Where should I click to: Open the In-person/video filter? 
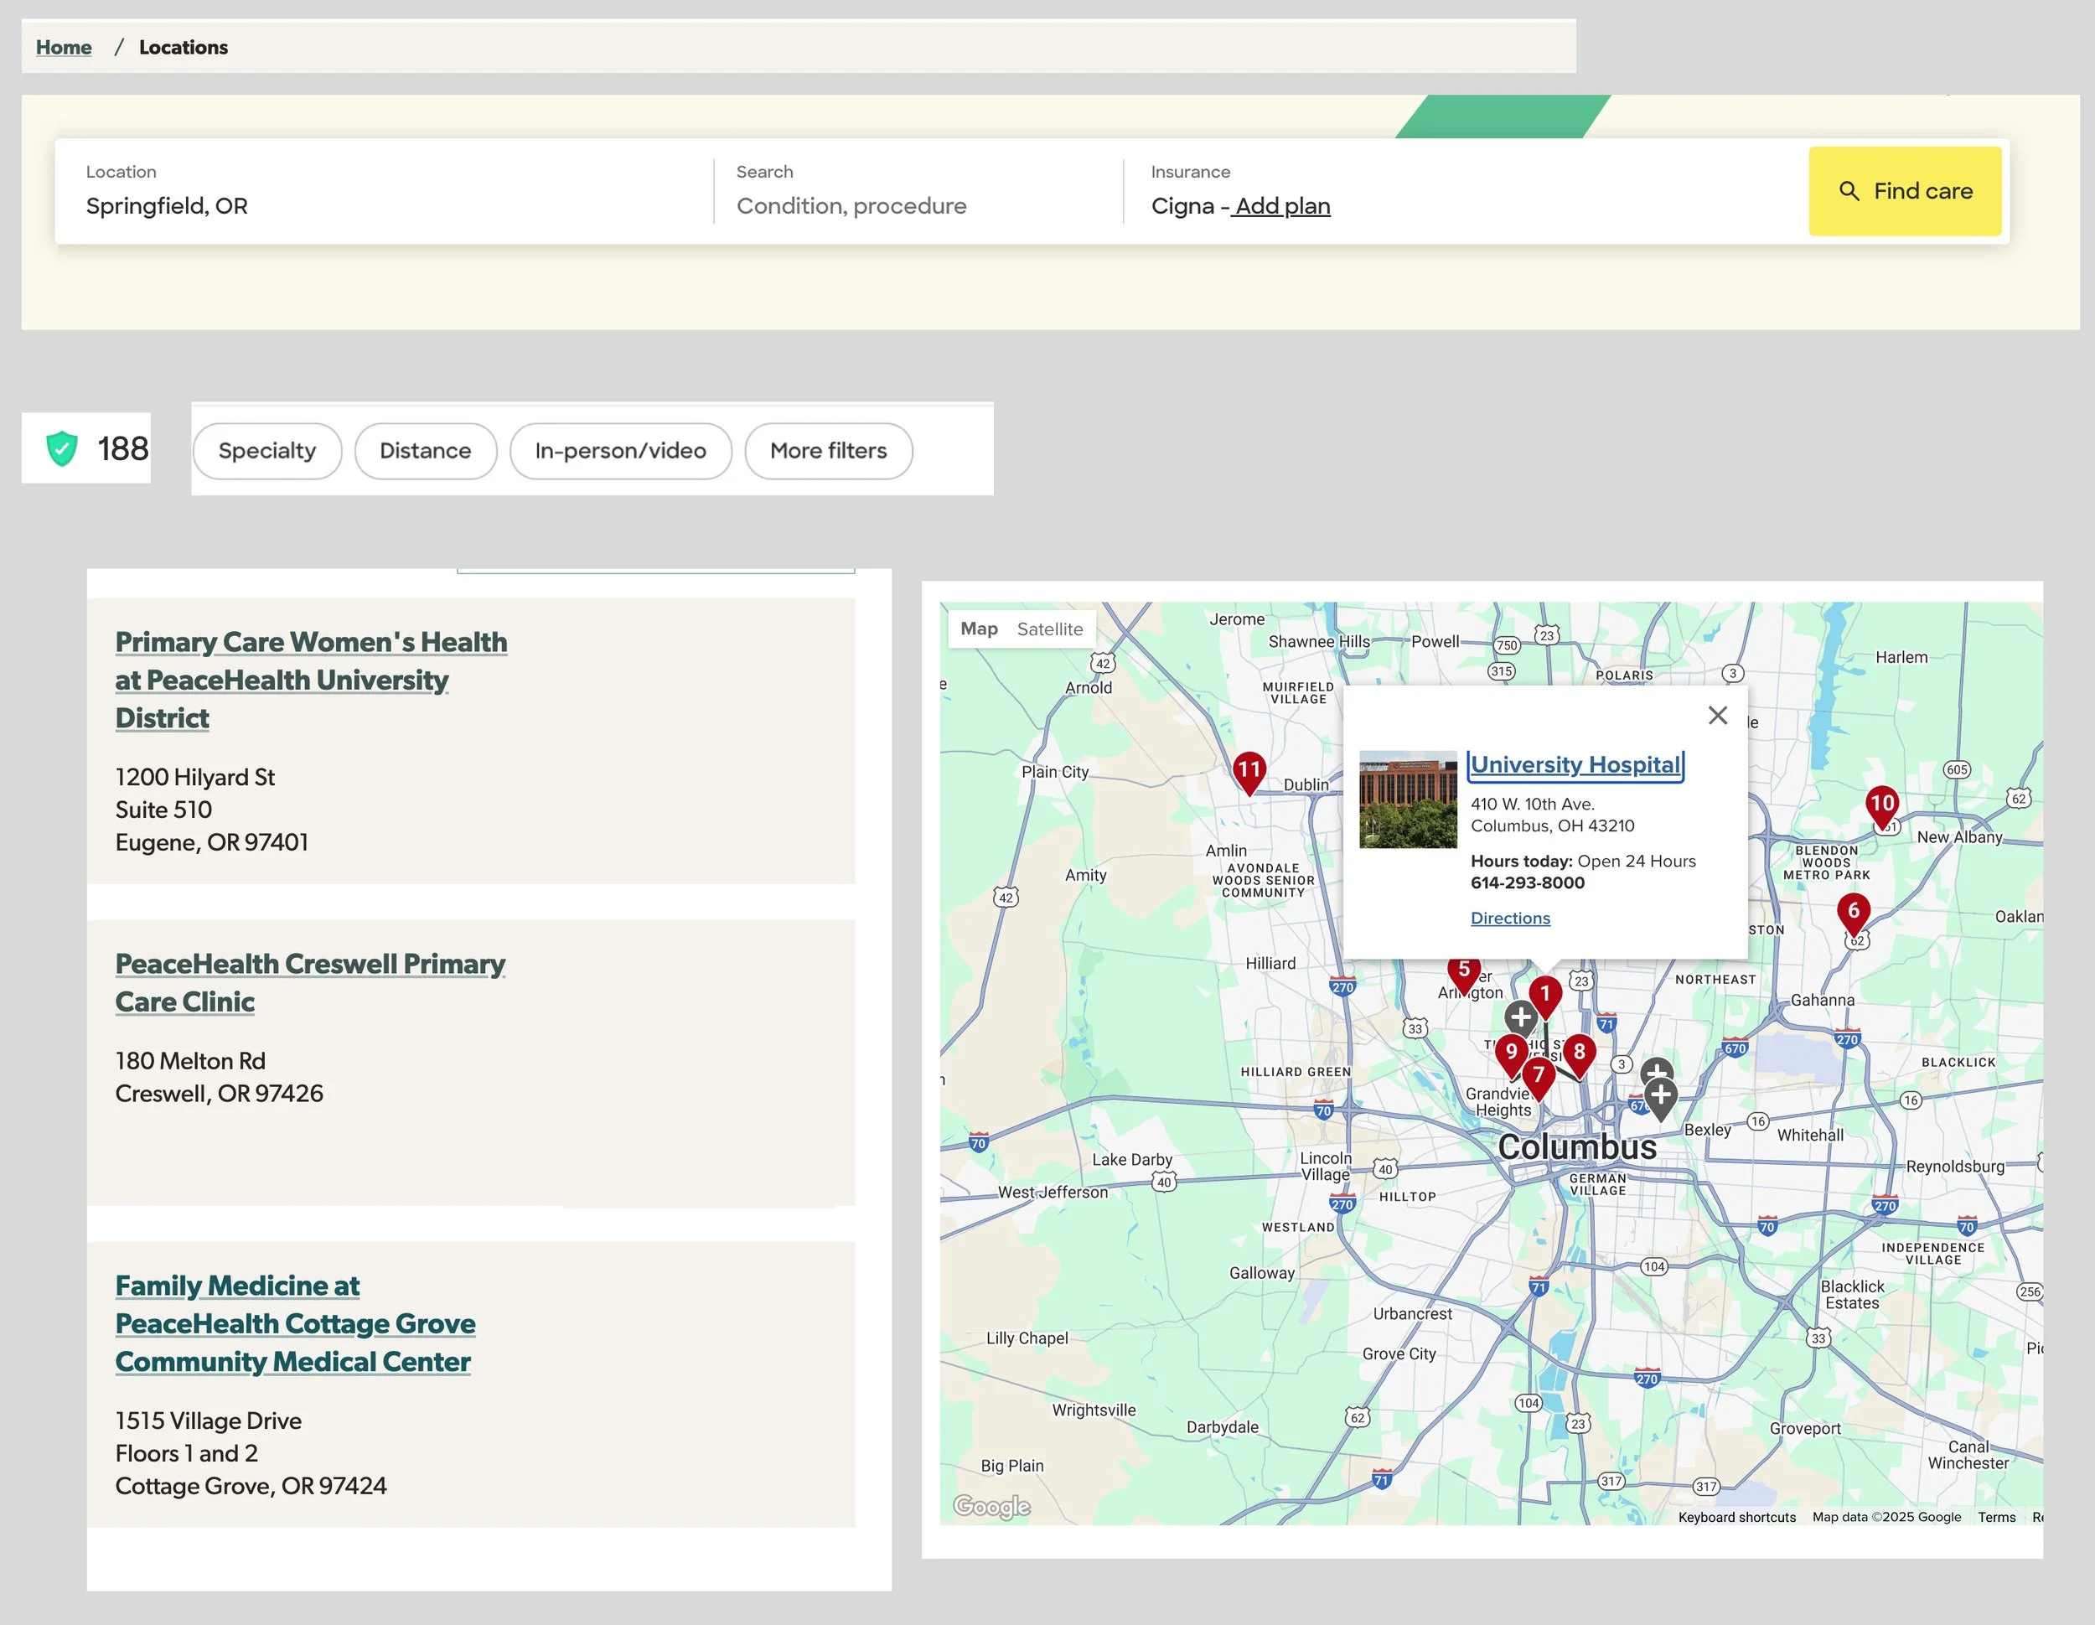point(619,451)
